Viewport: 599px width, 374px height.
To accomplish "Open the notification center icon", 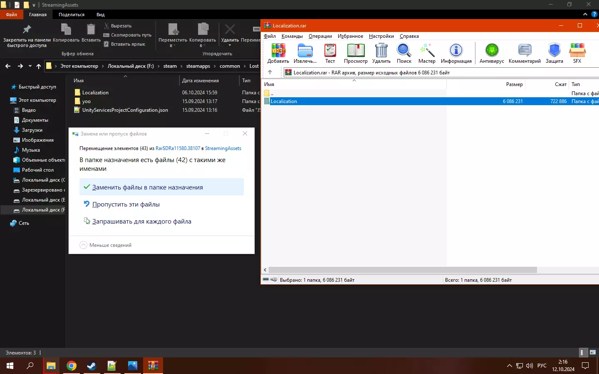I will [x=585, y=366].
